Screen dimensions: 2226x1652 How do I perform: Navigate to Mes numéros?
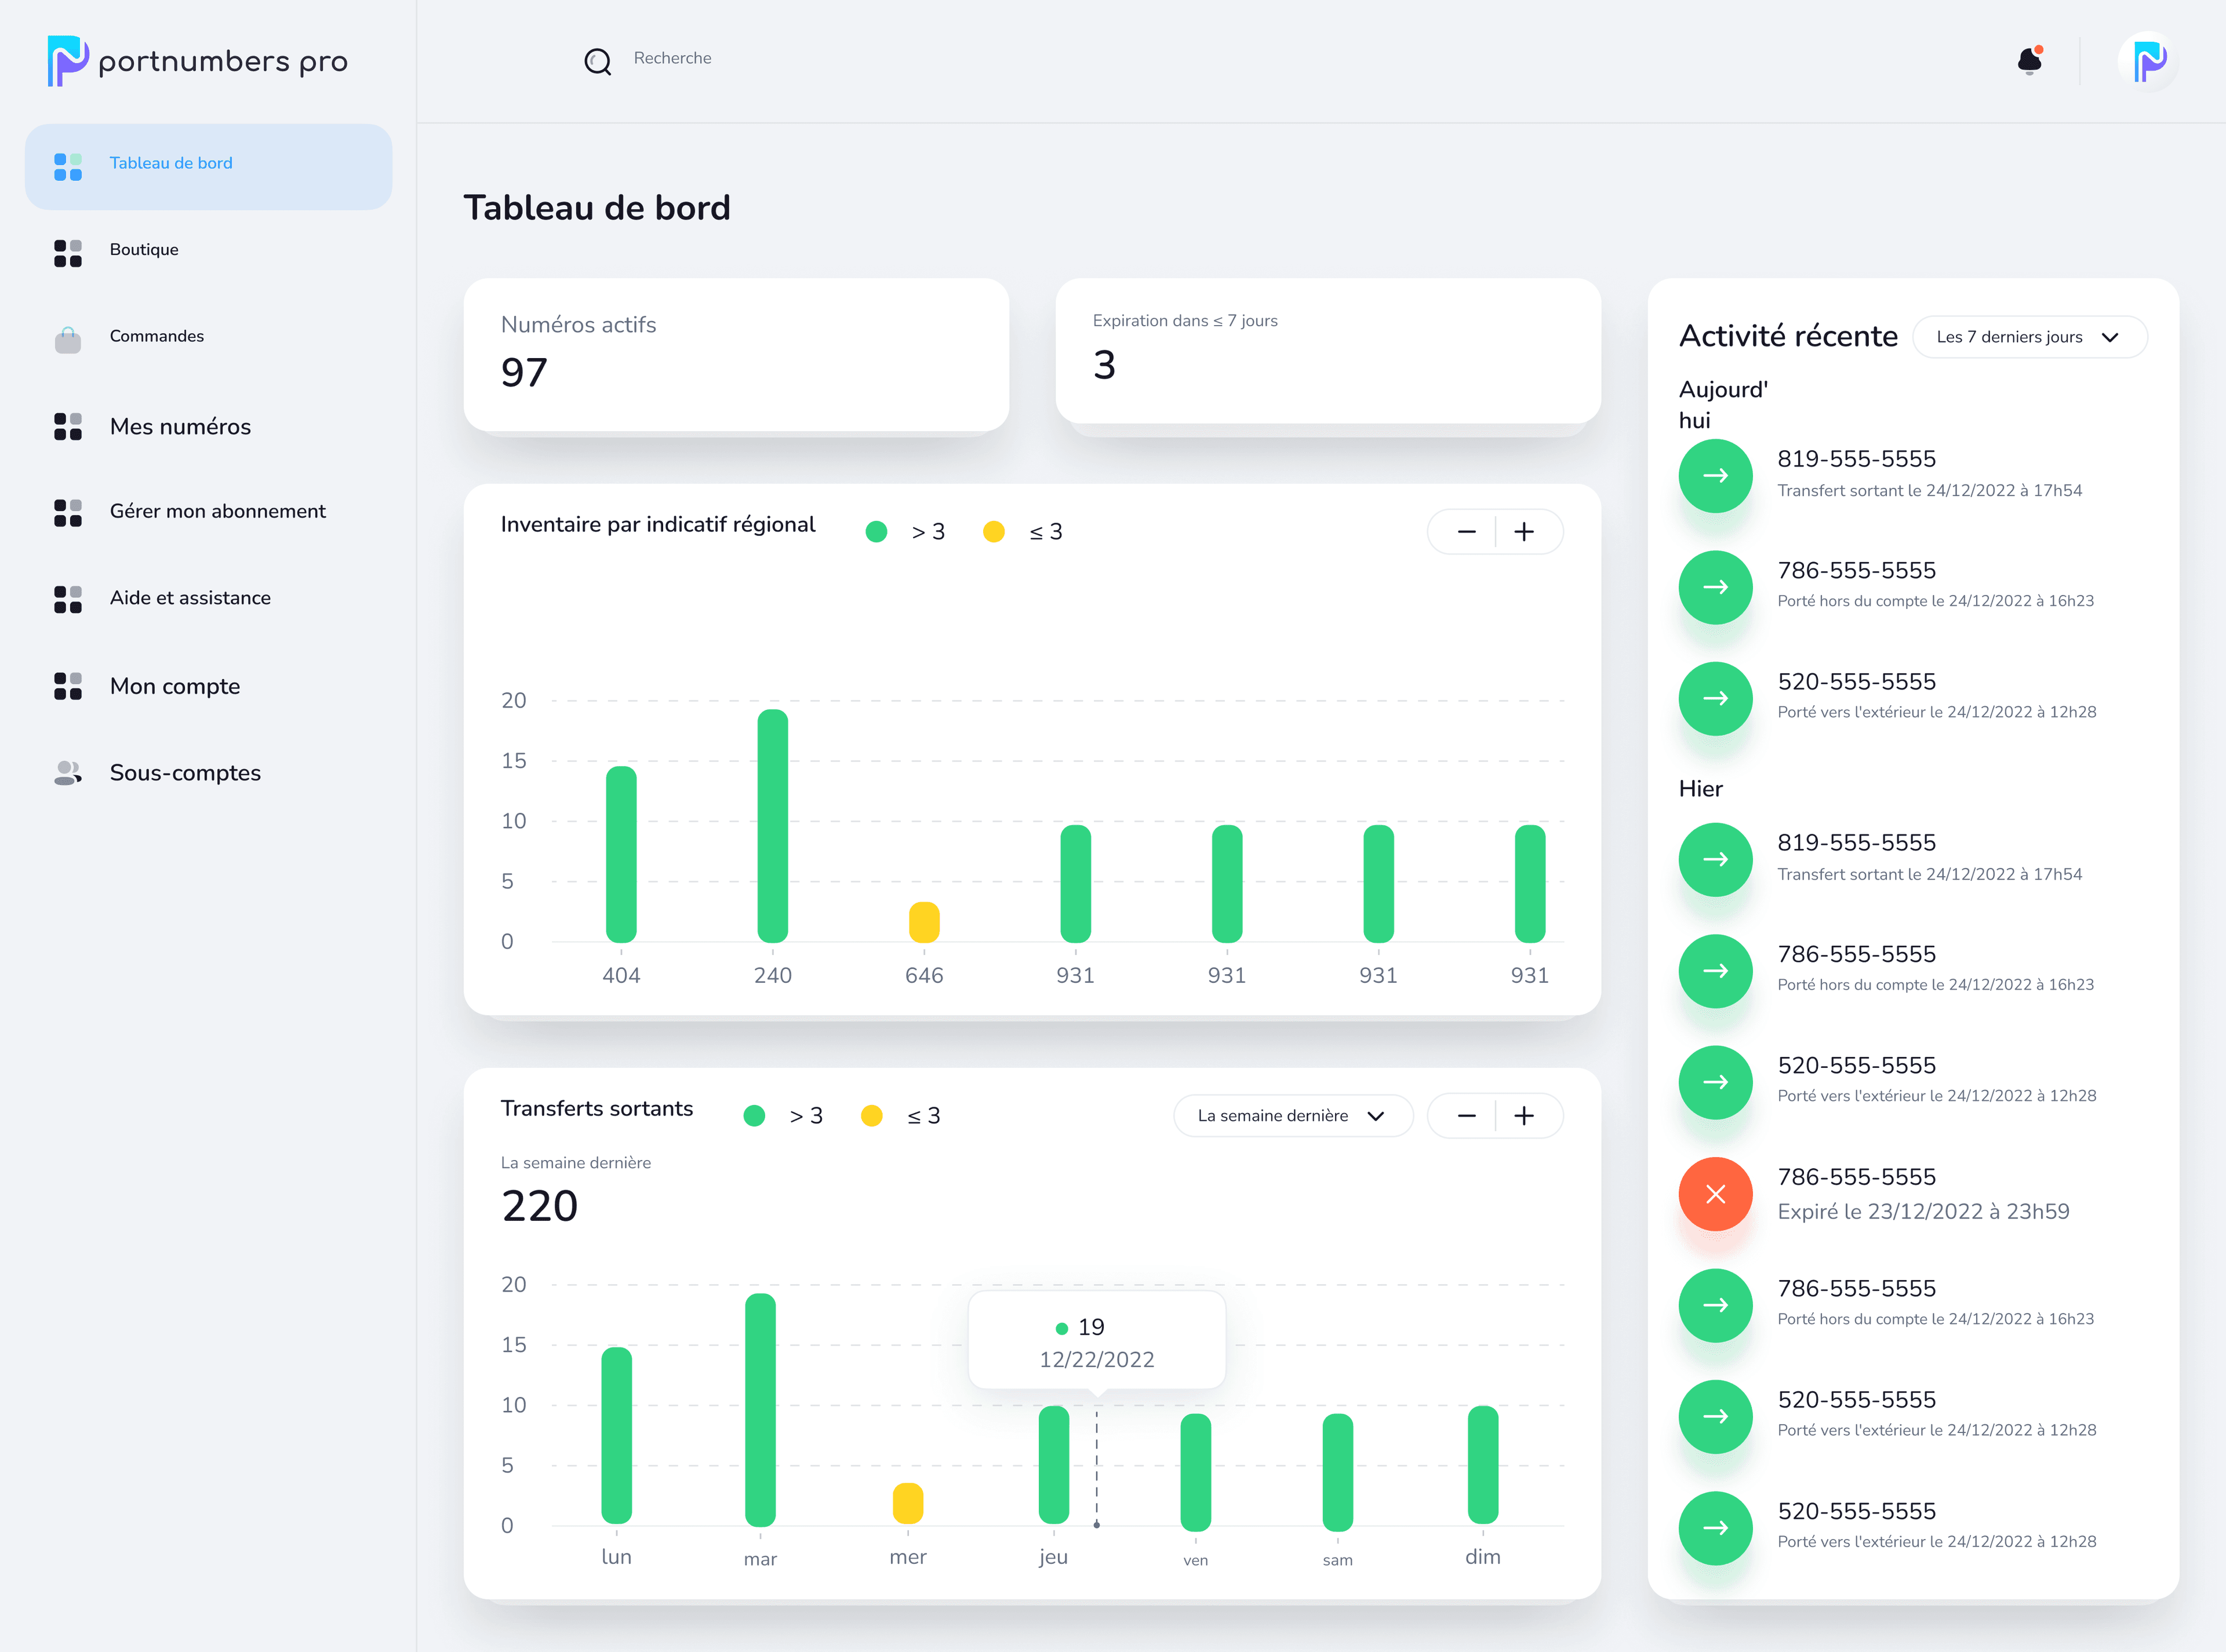pyautogui.click(x=180, y=426)
